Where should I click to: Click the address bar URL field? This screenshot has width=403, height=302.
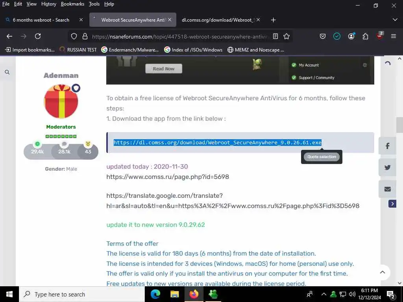179,37
